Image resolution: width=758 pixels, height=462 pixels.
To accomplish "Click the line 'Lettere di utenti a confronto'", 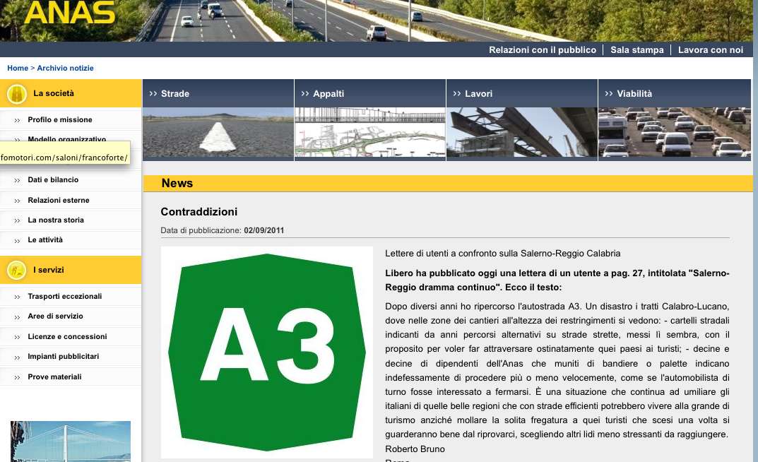I will pyautogui.click(x=503, y=253).
